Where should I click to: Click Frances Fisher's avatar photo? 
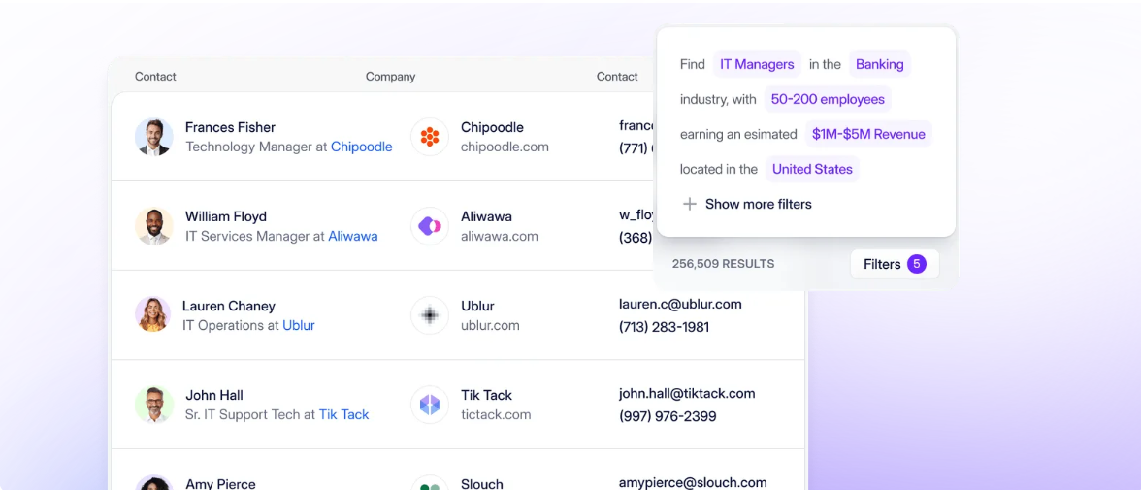154,137
